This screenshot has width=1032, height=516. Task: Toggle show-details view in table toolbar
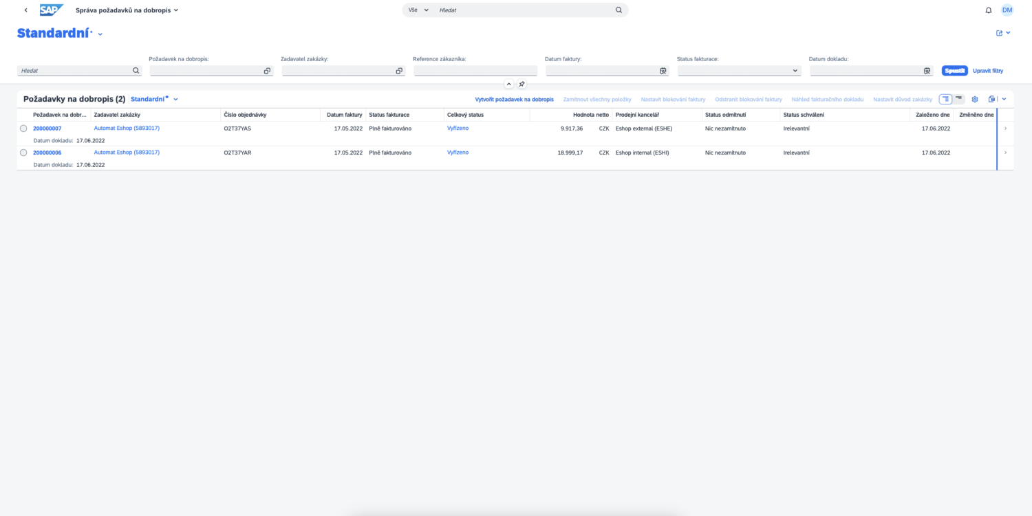point(946,99)
